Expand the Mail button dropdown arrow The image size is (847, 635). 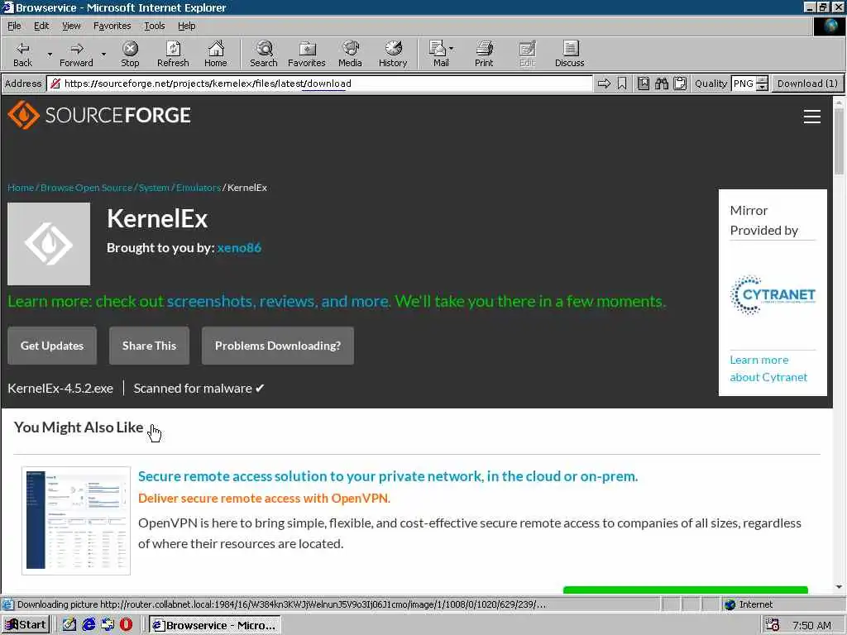pos(452,49)
